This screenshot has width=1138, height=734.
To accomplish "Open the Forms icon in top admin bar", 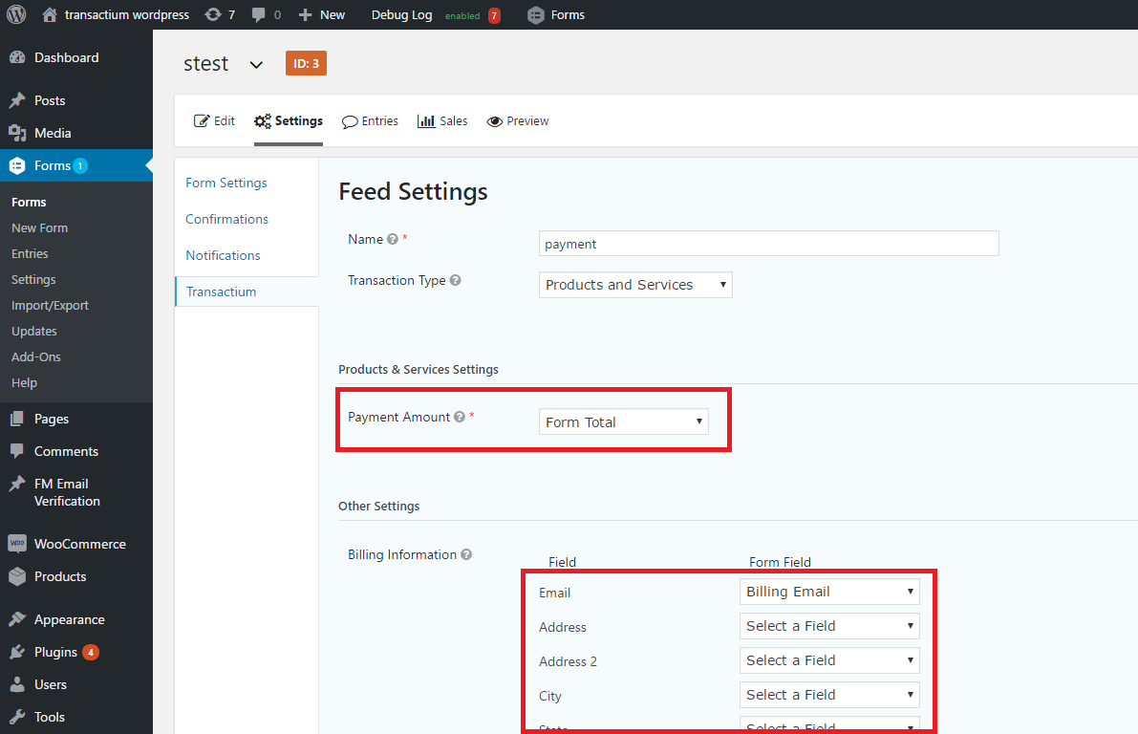I will (536, 14).
